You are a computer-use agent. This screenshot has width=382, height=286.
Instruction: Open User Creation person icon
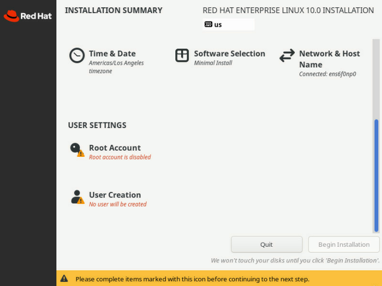pos(77,197)
